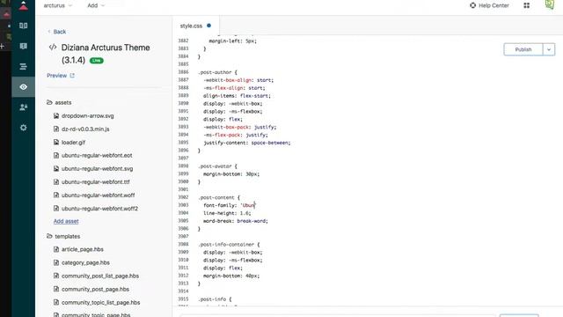563x317 pixels.
Task: Click the Diziana Arcturus Theme title
Action: [106, 54]
